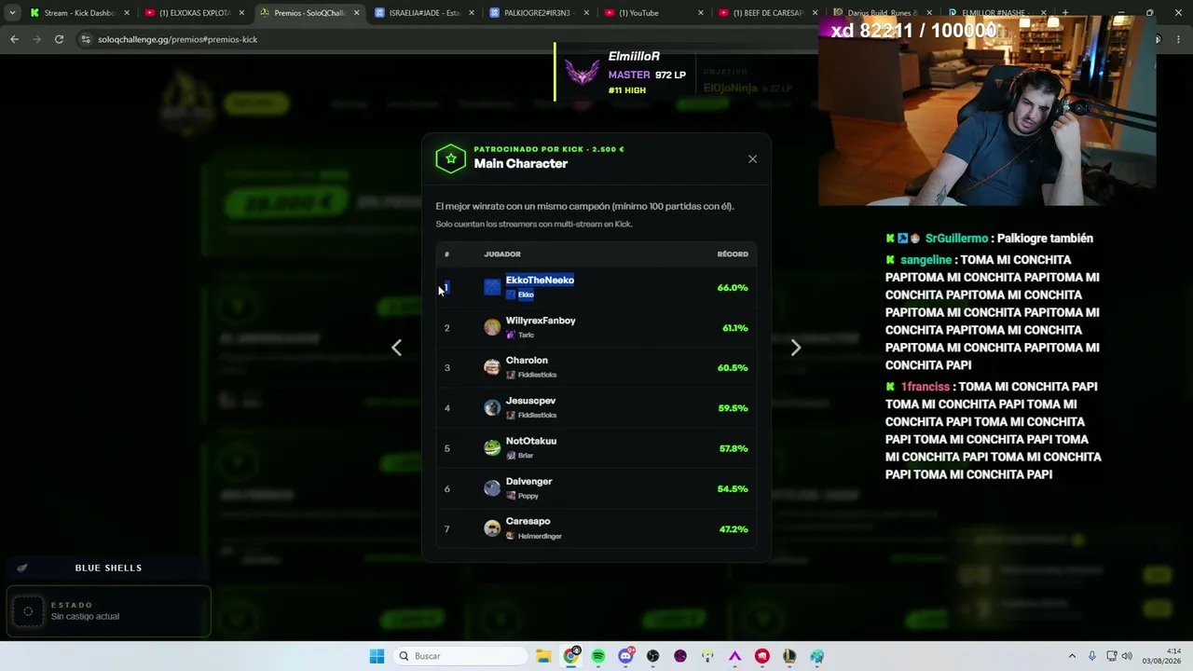Click the 66.0% record value
1193x671 pixels.
pos(733,288)
